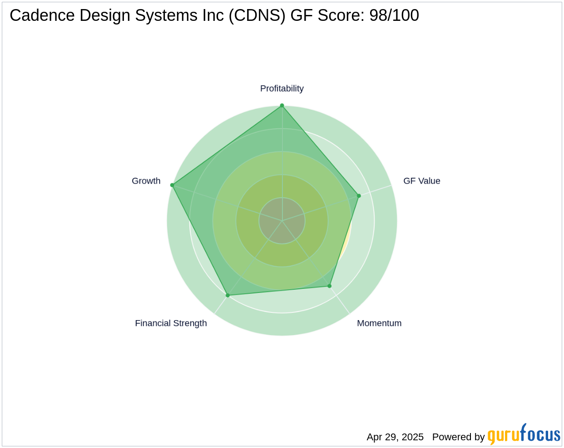
Task: Select the Financial Strength axis label
Action: coord(171,323)
